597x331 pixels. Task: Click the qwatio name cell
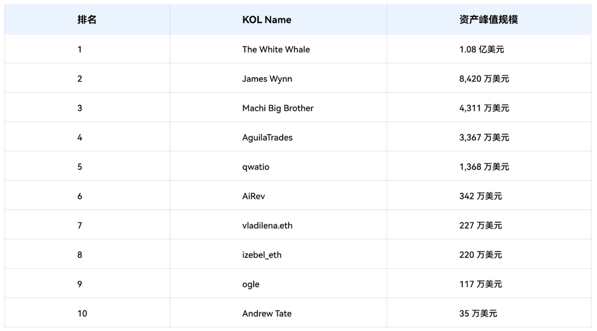coord(255,167)
